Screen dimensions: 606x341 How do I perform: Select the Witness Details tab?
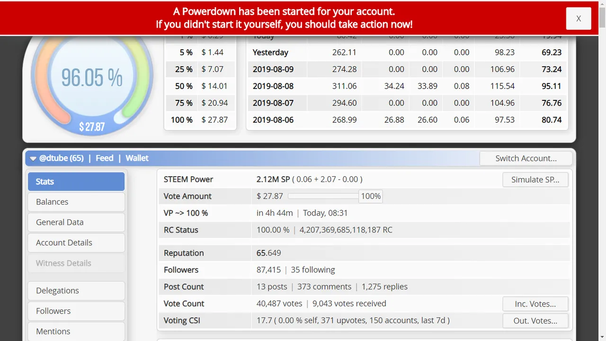point(76,263)
